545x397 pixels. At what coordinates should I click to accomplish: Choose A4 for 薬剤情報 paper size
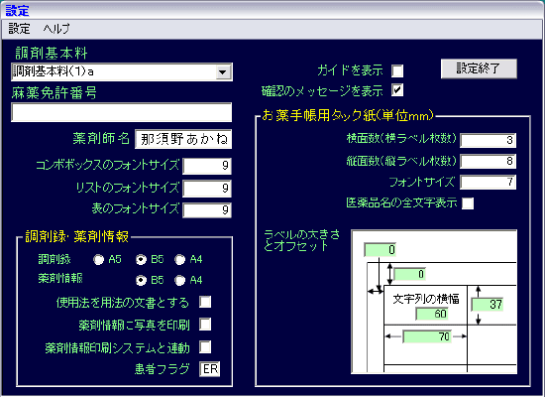180,280
